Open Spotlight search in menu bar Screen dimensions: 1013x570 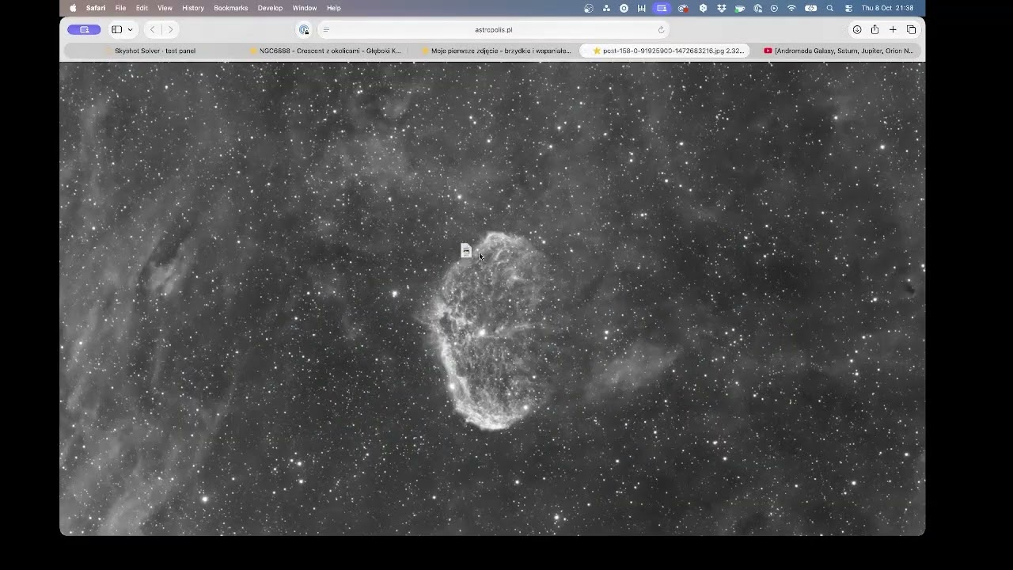829,8
